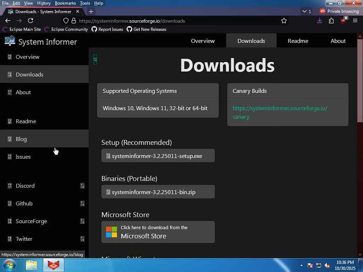
Task: Open the View menu
Action: coord(28,3)
